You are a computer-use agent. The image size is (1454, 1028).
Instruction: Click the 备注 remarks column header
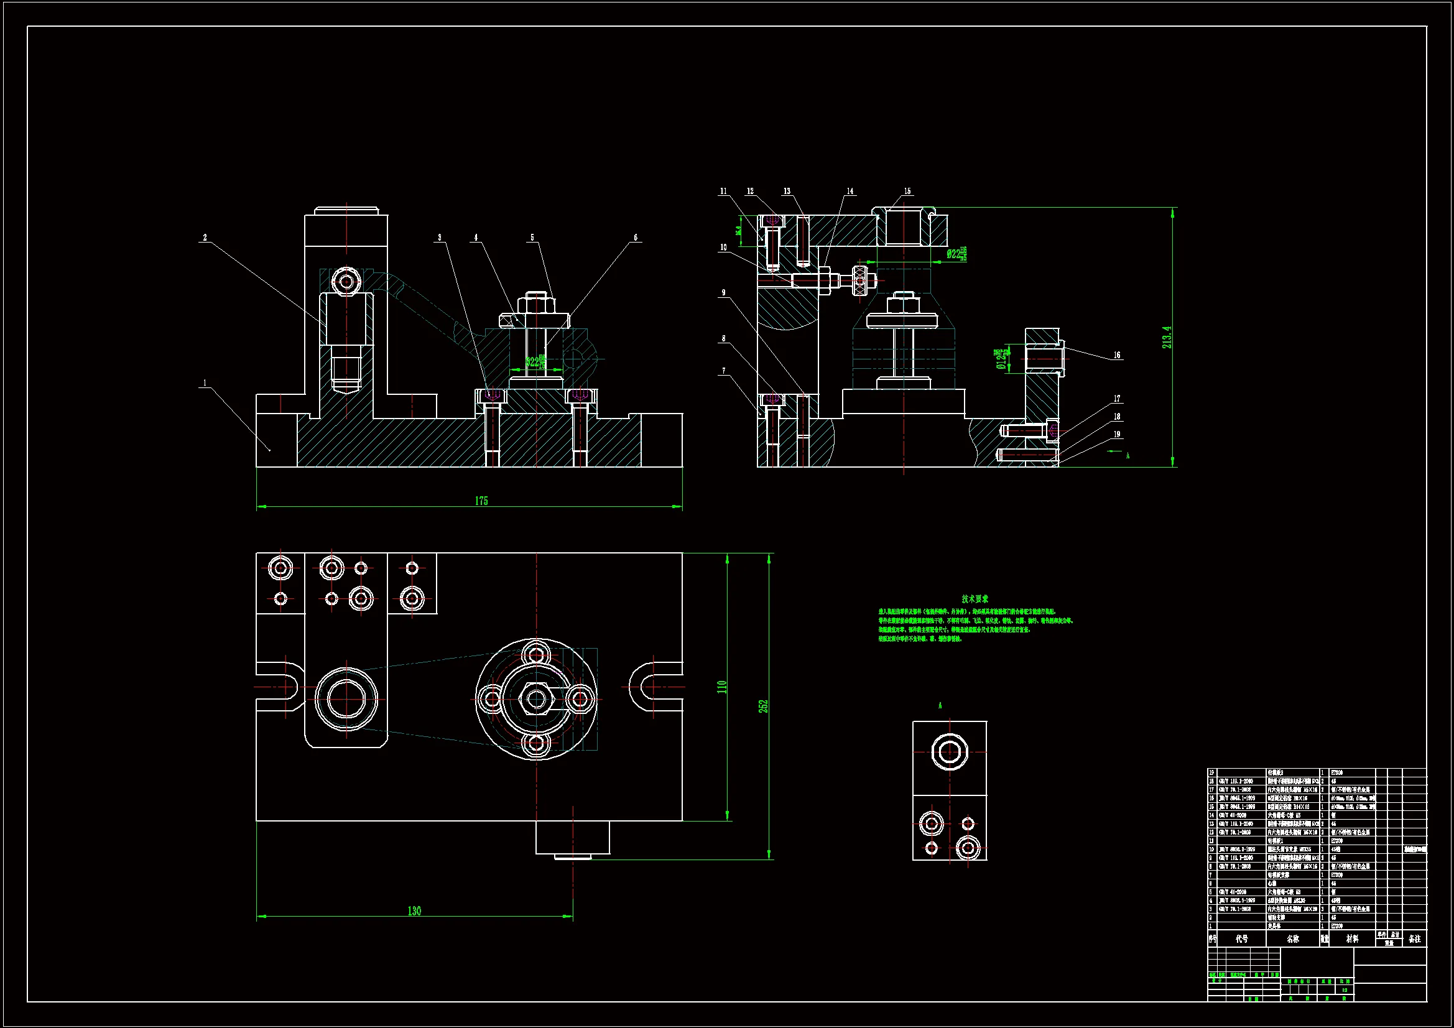1415,938
